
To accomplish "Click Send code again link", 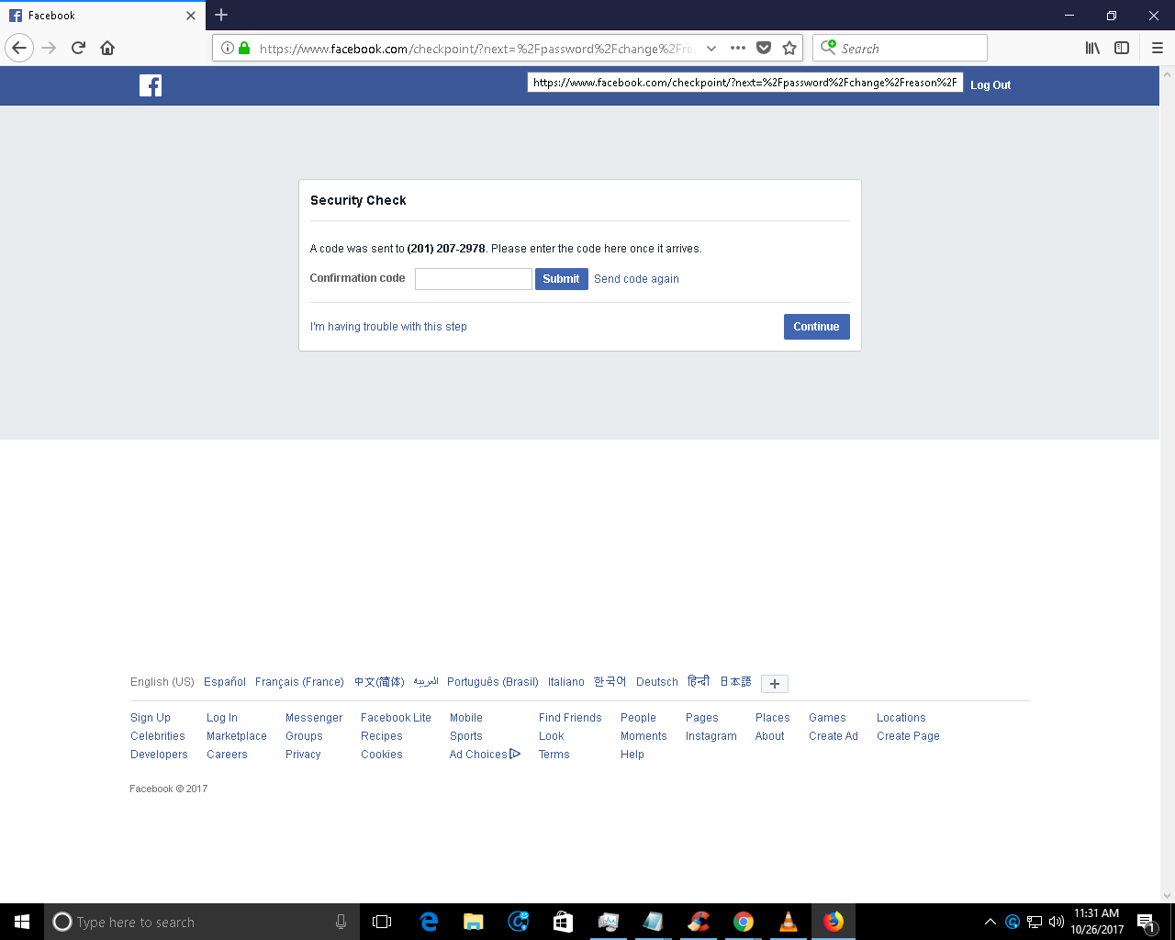I will [x=636, y=279].
